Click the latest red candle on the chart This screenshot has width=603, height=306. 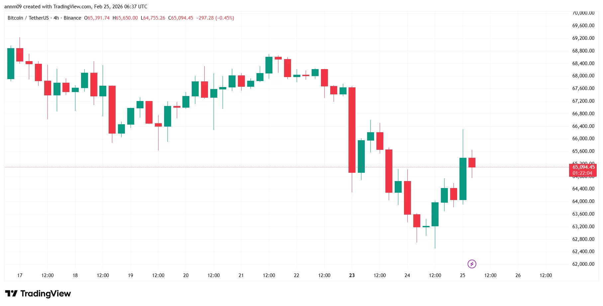coord(472,162)
